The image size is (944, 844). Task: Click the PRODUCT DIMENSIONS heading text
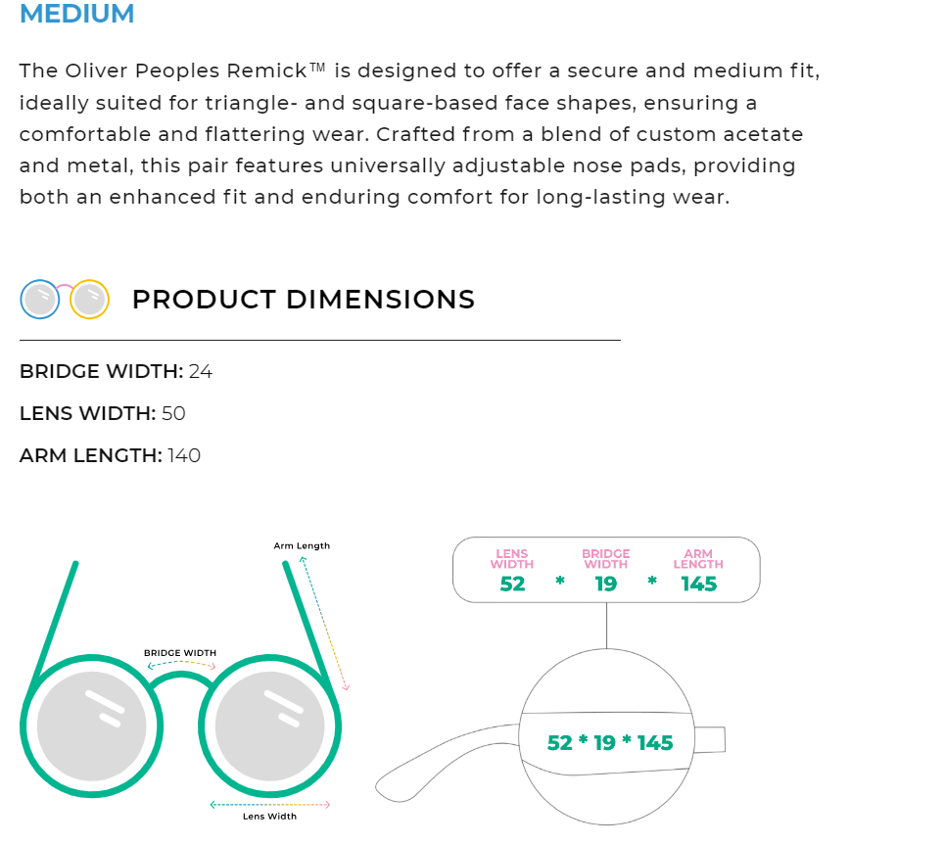point(304,300)
